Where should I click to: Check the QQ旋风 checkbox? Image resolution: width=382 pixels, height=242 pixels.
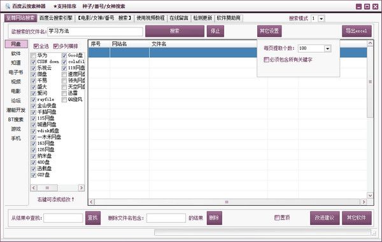click(x=64, y=100)
